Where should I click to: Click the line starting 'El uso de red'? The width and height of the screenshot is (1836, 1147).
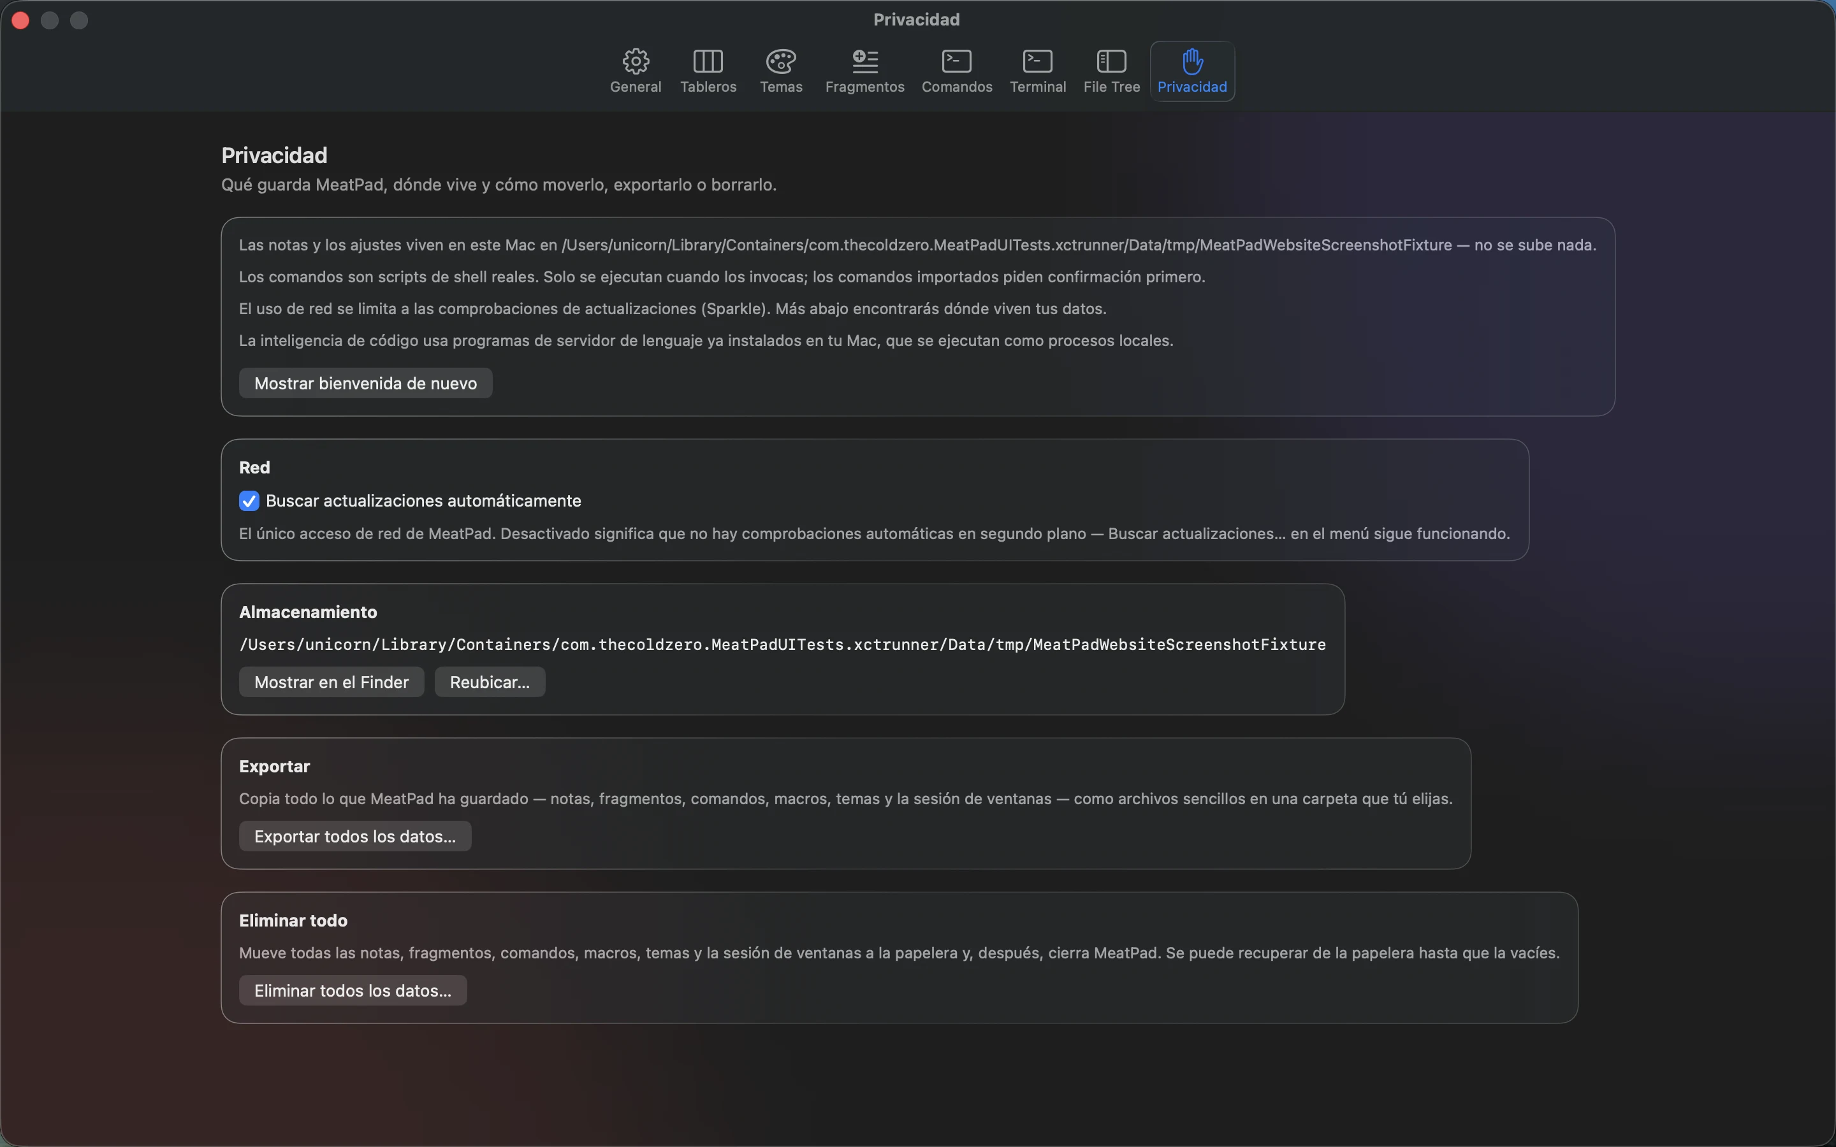tap(673, 309)
